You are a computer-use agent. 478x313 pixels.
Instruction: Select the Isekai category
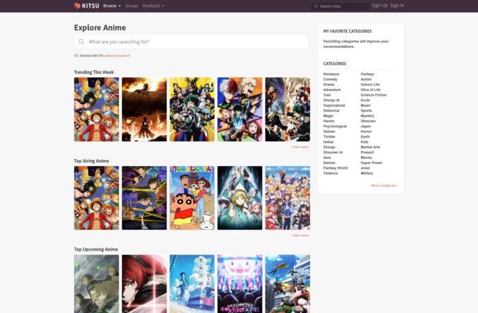(x=329, y=142)
